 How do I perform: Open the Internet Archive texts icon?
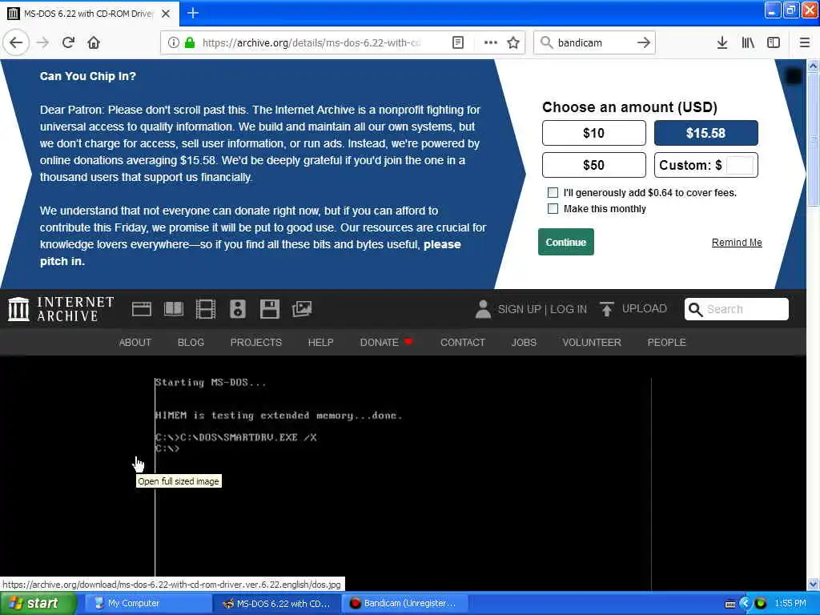174,309
